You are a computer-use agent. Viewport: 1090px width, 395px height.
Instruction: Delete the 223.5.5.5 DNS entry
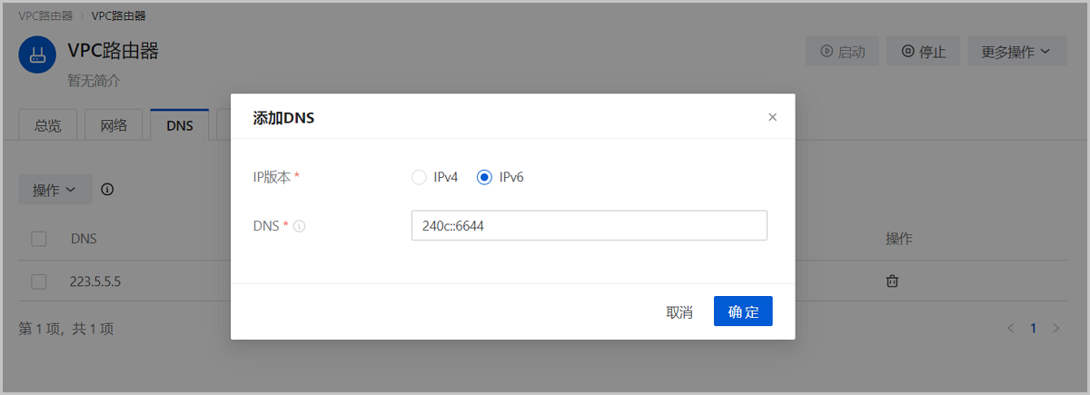tap(892, 281)
